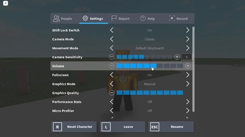Go to the Help tab
The width and height of the screenshot is (245, 137).
point(148,19)
